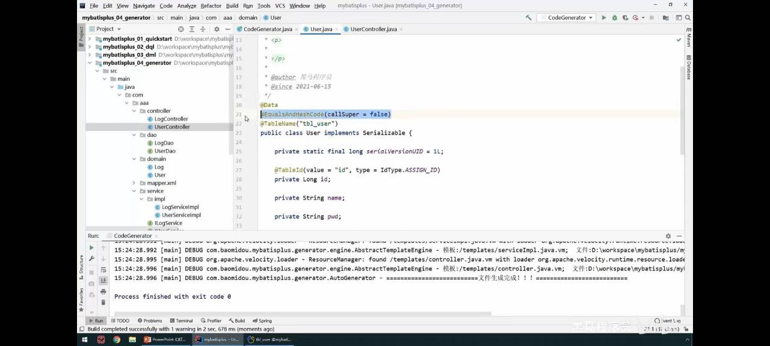This screenshot has width=770, height=346.
Task: Open run configuration wrench in Run panel
Action: click(x=91, y=259)
